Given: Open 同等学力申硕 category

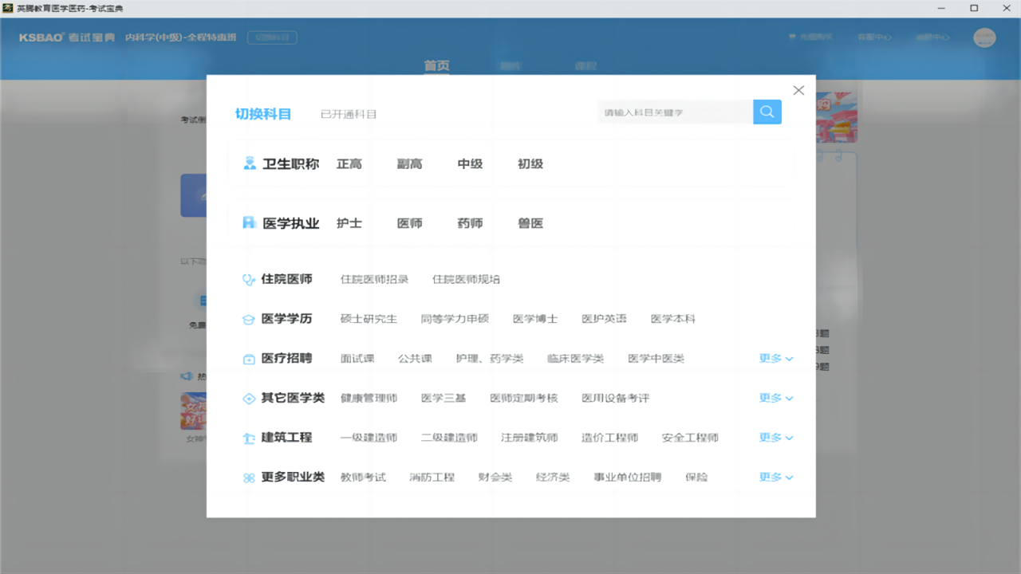Looking at the screenshot, I should pos(455,319).
